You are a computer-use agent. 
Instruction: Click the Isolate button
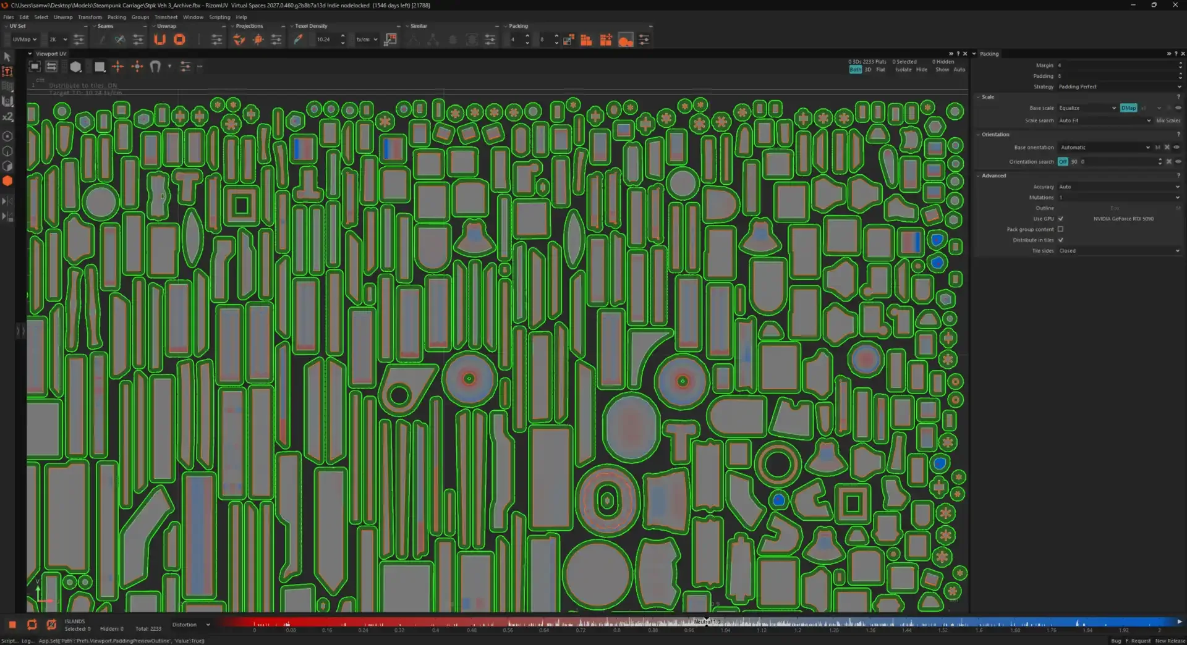coord(903,70)
